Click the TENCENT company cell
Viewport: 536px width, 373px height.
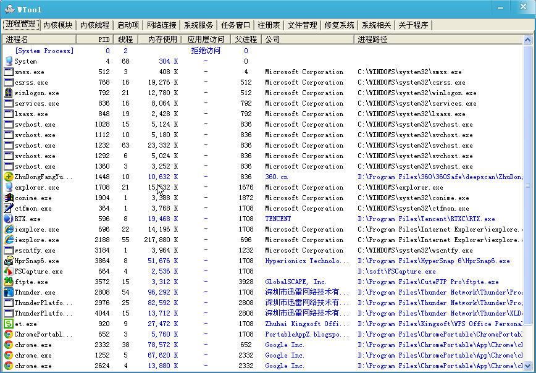(278, 219)
